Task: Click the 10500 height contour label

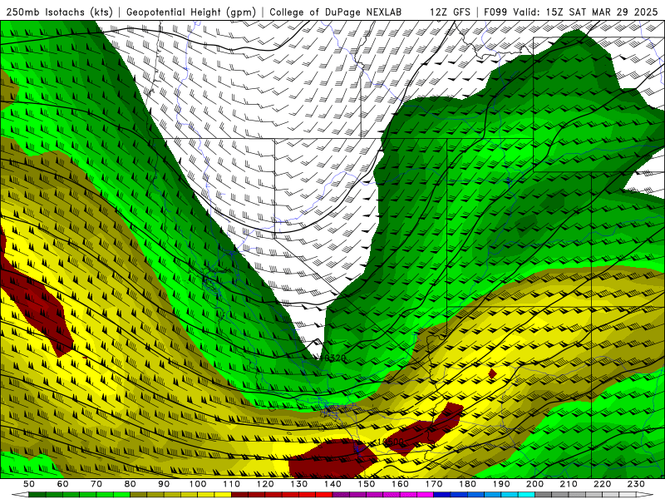Action: coord(390,442)
